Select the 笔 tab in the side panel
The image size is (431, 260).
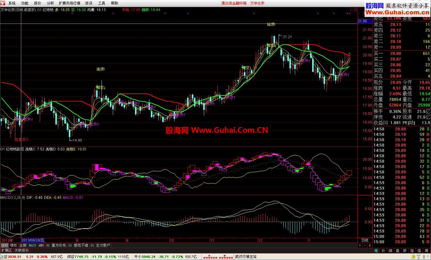[376, 251]
